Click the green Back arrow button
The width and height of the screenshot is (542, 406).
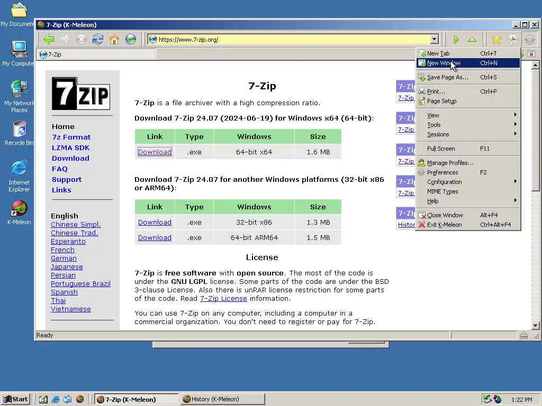[49, 39]
